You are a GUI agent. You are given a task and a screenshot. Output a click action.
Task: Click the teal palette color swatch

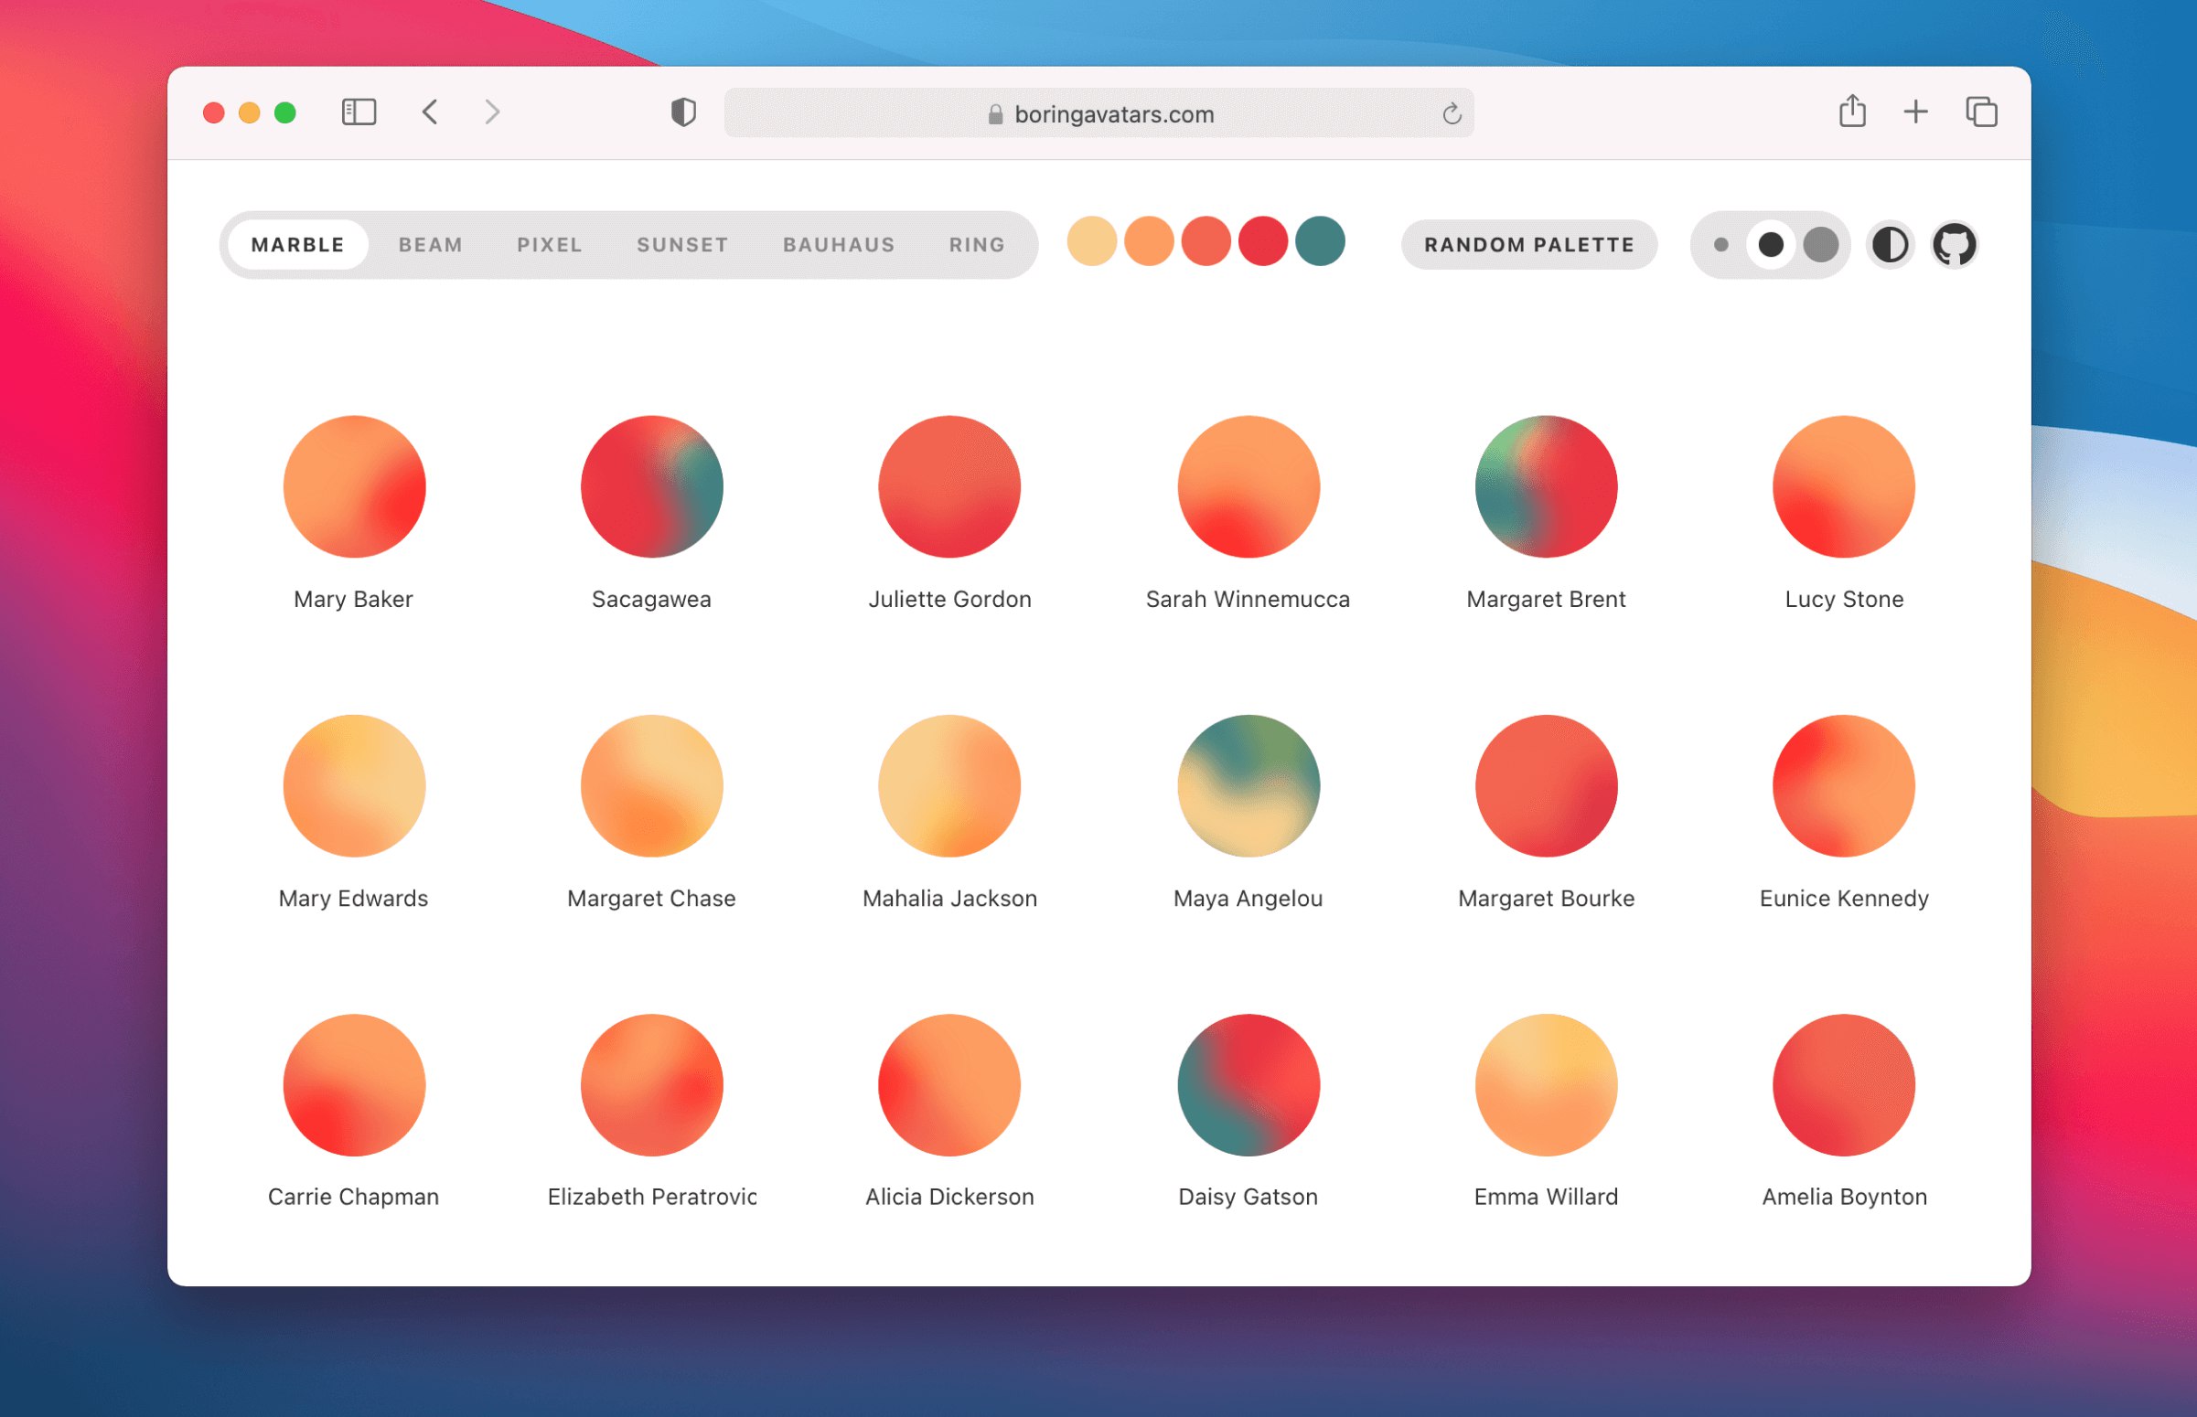point(1320,241)
